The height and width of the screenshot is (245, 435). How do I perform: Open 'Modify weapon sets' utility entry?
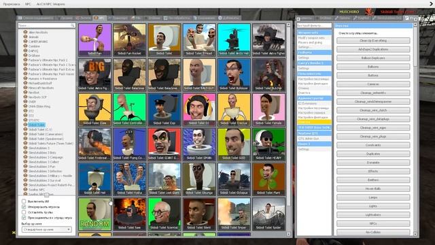coord(311,38)
